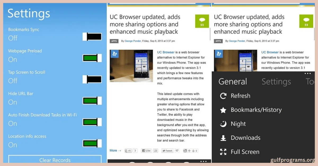Enable Tap Screen to Scroll
The width and height of the screenshot is (318, 166).
coord(92,79)
